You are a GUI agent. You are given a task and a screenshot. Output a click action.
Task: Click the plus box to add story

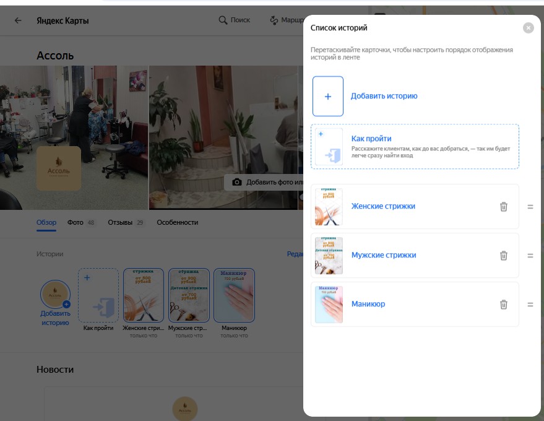[x=328, y=97]
